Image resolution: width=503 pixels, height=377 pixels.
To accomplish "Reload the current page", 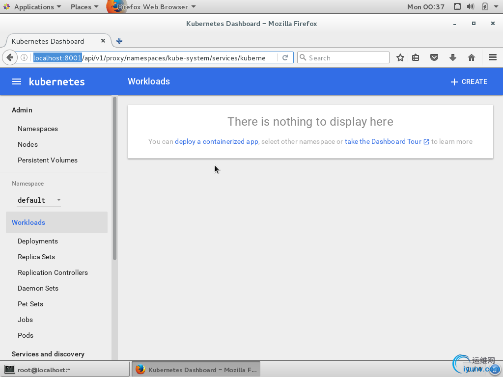I will pyautogui.click(x=285, y=58).
